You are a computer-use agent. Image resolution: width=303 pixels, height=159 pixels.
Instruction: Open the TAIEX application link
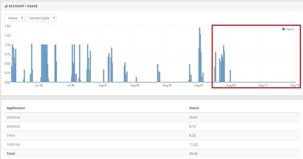(11, 135)
